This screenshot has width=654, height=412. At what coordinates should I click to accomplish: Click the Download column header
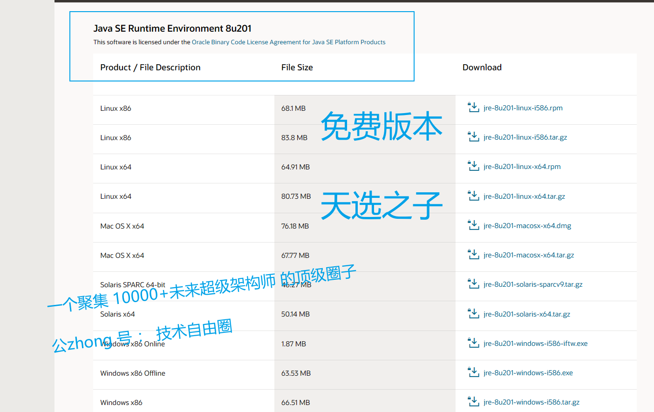tap(482, 68)
